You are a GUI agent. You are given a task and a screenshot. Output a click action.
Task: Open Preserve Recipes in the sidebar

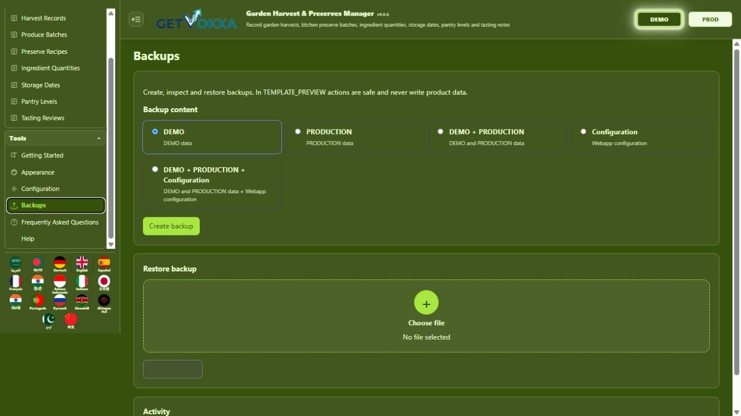coord(56,51)
